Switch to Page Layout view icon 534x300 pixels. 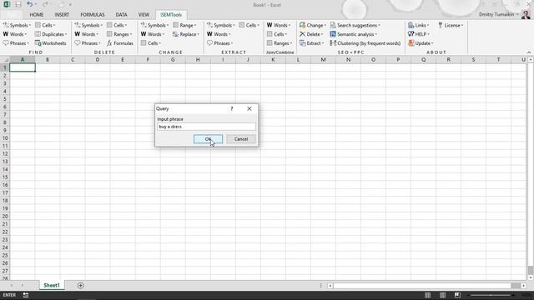point(442,295)
